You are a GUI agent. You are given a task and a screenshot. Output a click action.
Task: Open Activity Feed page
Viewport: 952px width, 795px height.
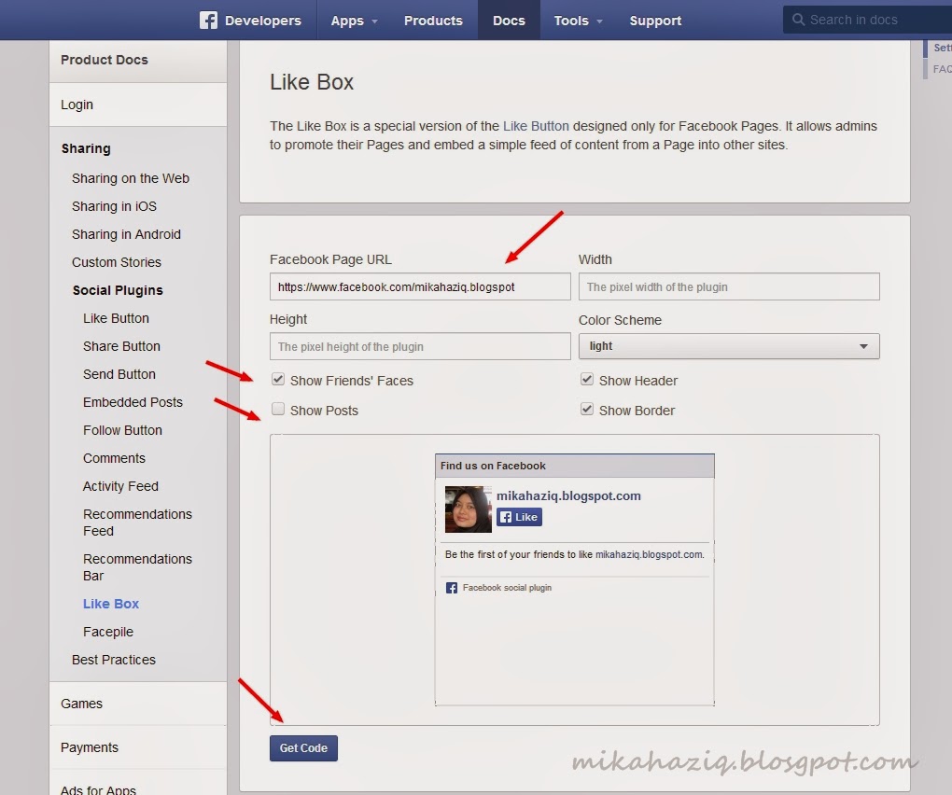click(120, 486)
